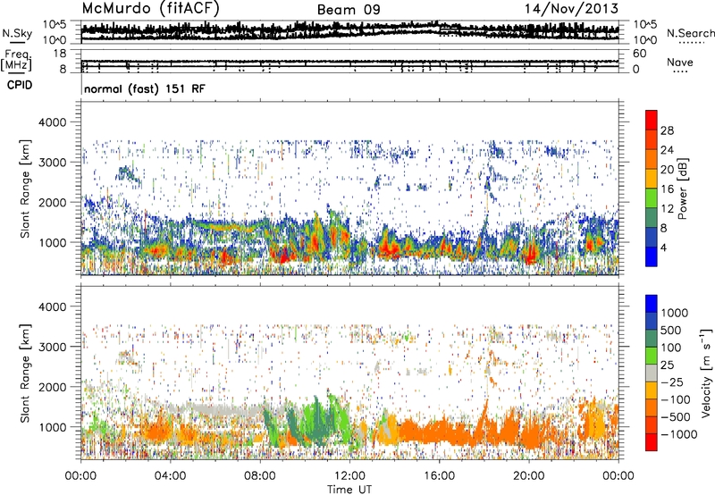
Task: Click the '12:00' time axis tick
Action: coord(349,476)
